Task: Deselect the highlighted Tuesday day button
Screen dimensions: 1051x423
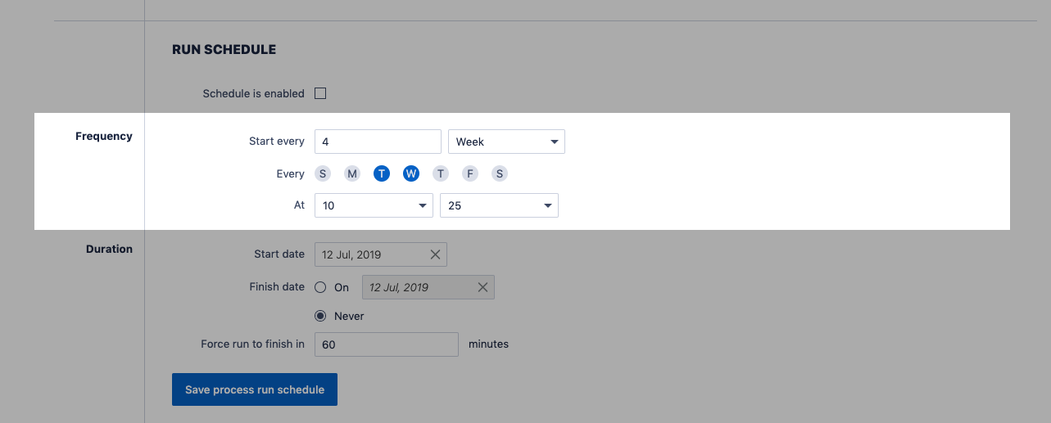Action: tap(382, 173)
